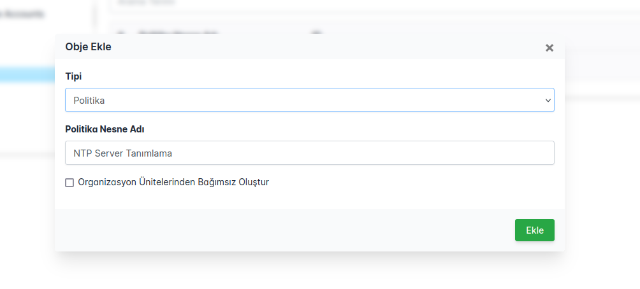This screenshot has height=289, width=640.
Task: Click the 'Politika Nesne Adı' field label
Action: 105,129
